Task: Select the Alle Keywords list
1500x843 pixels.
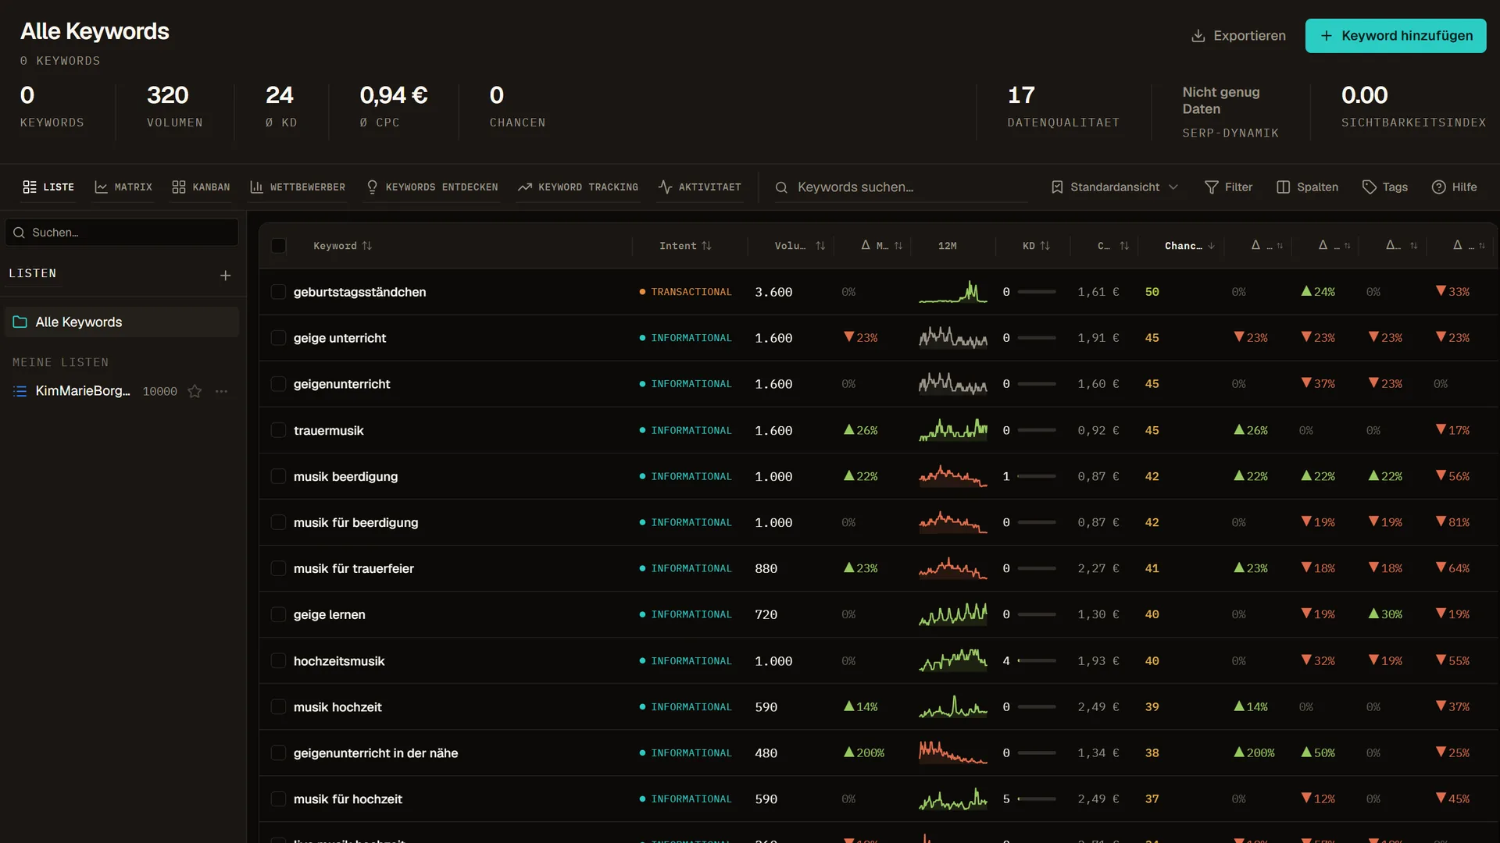Action: (122, 322)
